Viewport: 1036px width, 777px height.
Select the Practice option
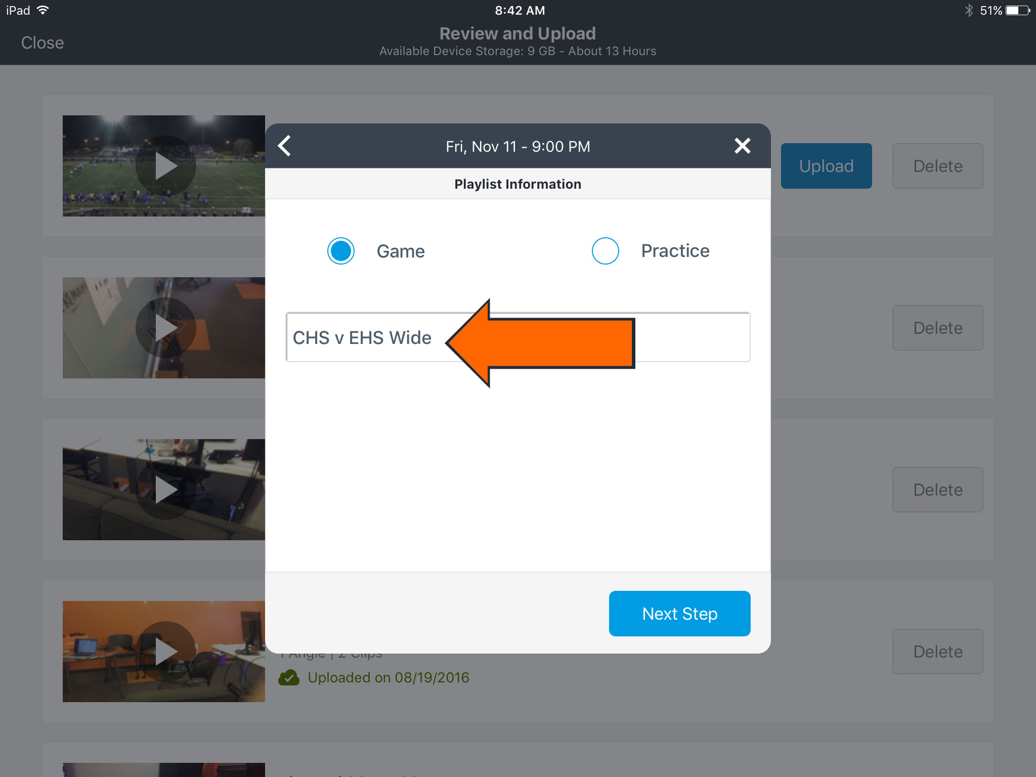pos(605,250)
